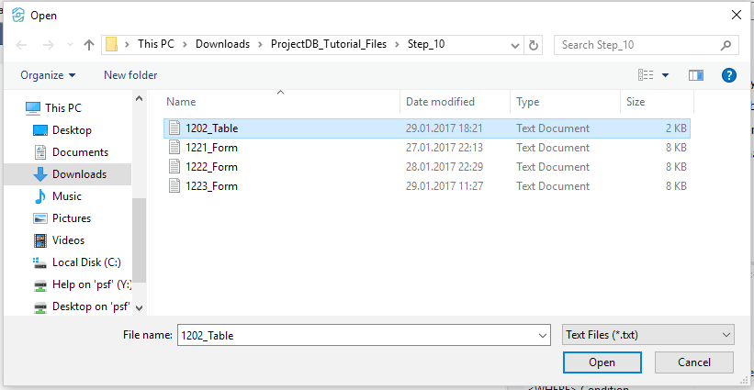Sort files by Date modified column

click(x=441, y=102)
